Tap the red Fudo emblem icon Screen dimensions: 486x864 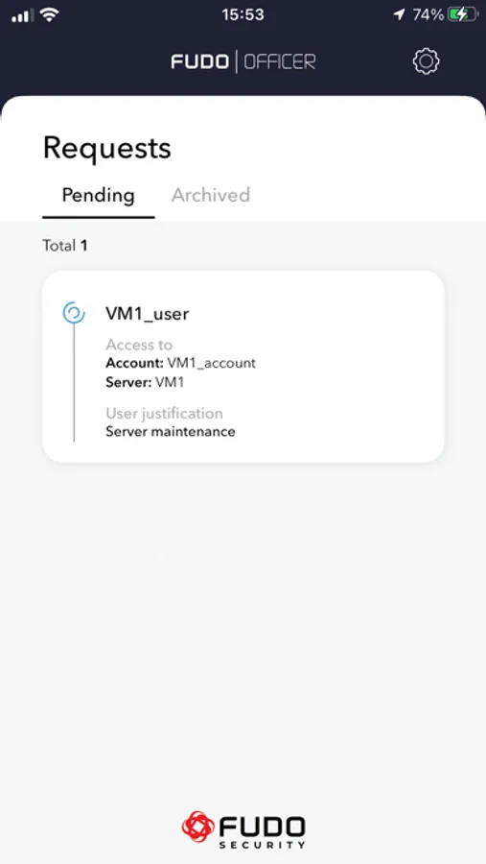point(198,828)
